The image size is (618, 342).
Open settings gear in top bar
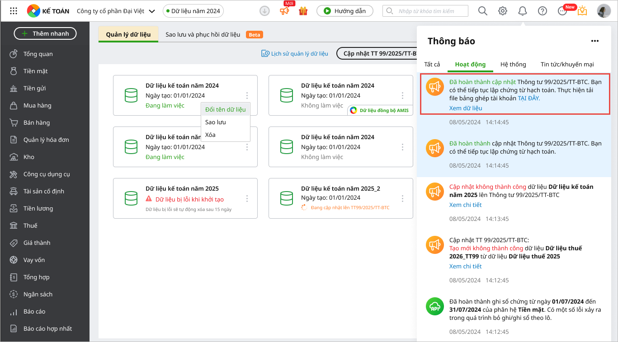(x=502, y=11)
